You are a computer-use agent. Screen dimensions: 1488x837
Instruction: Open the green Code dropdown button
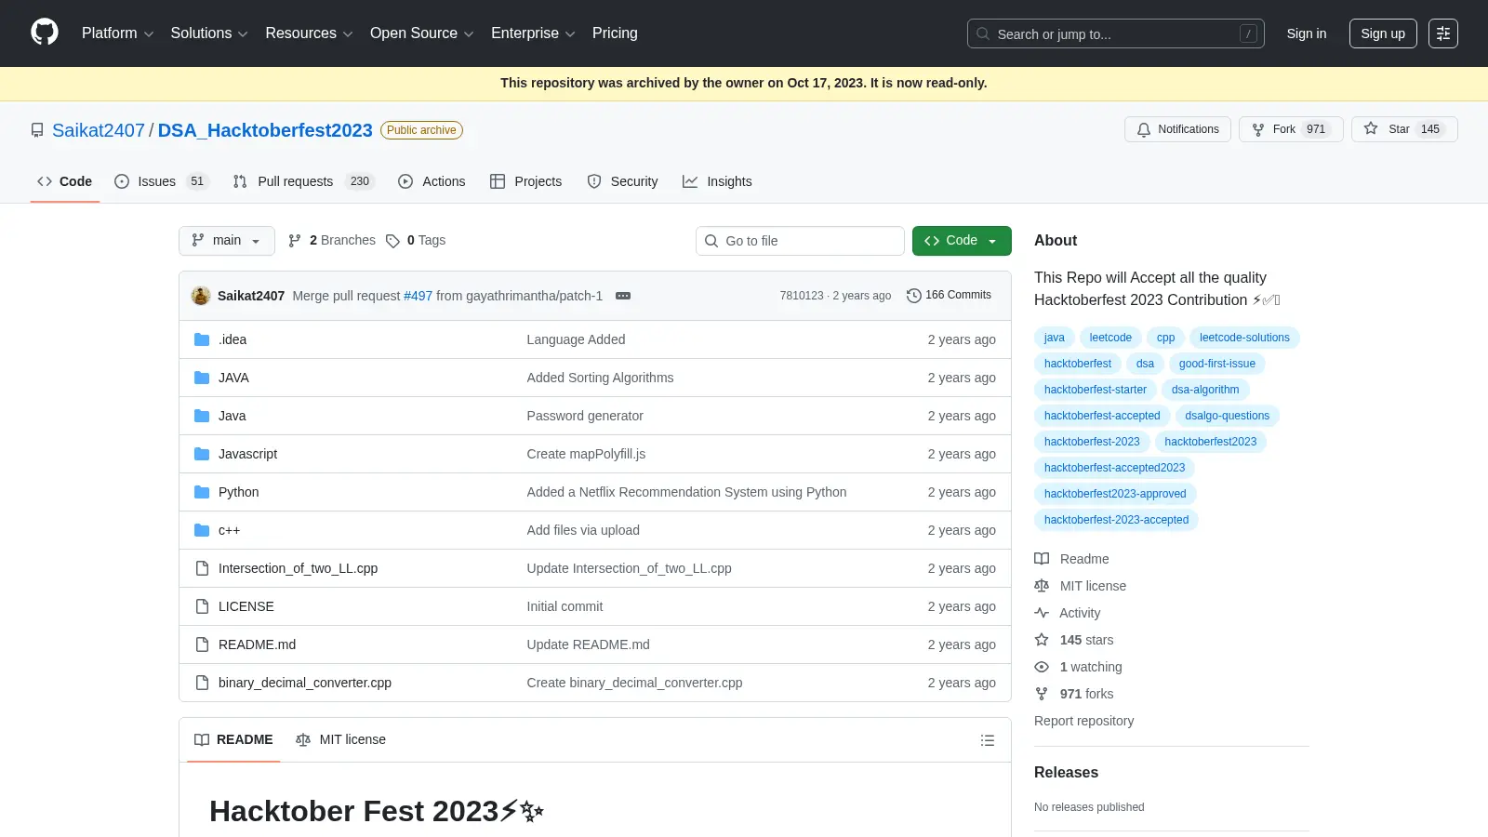[x=962, y=241]
